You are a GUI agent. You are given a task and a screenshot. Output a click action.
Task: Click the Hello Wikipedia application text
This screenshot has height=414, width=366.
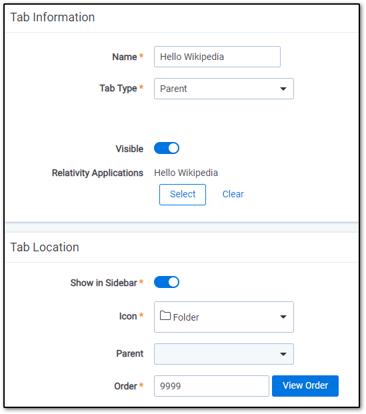(186, 173)
